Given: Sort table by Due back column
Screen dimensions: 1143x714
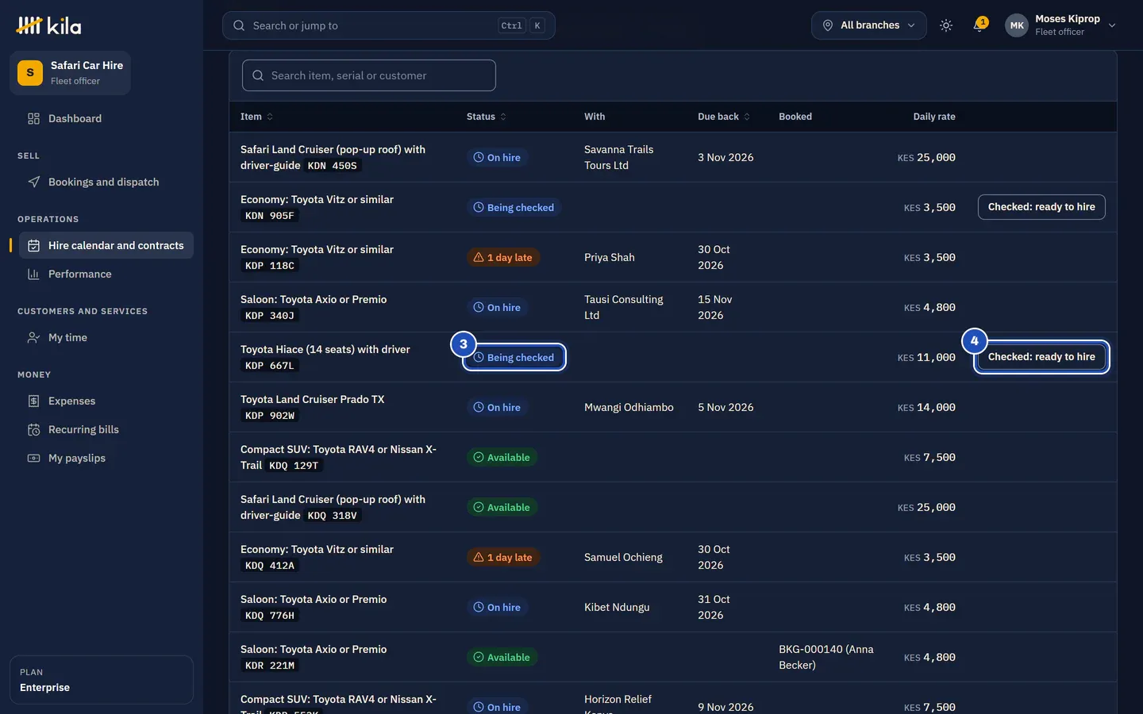Looking at the screenshot, I should 724,117.
